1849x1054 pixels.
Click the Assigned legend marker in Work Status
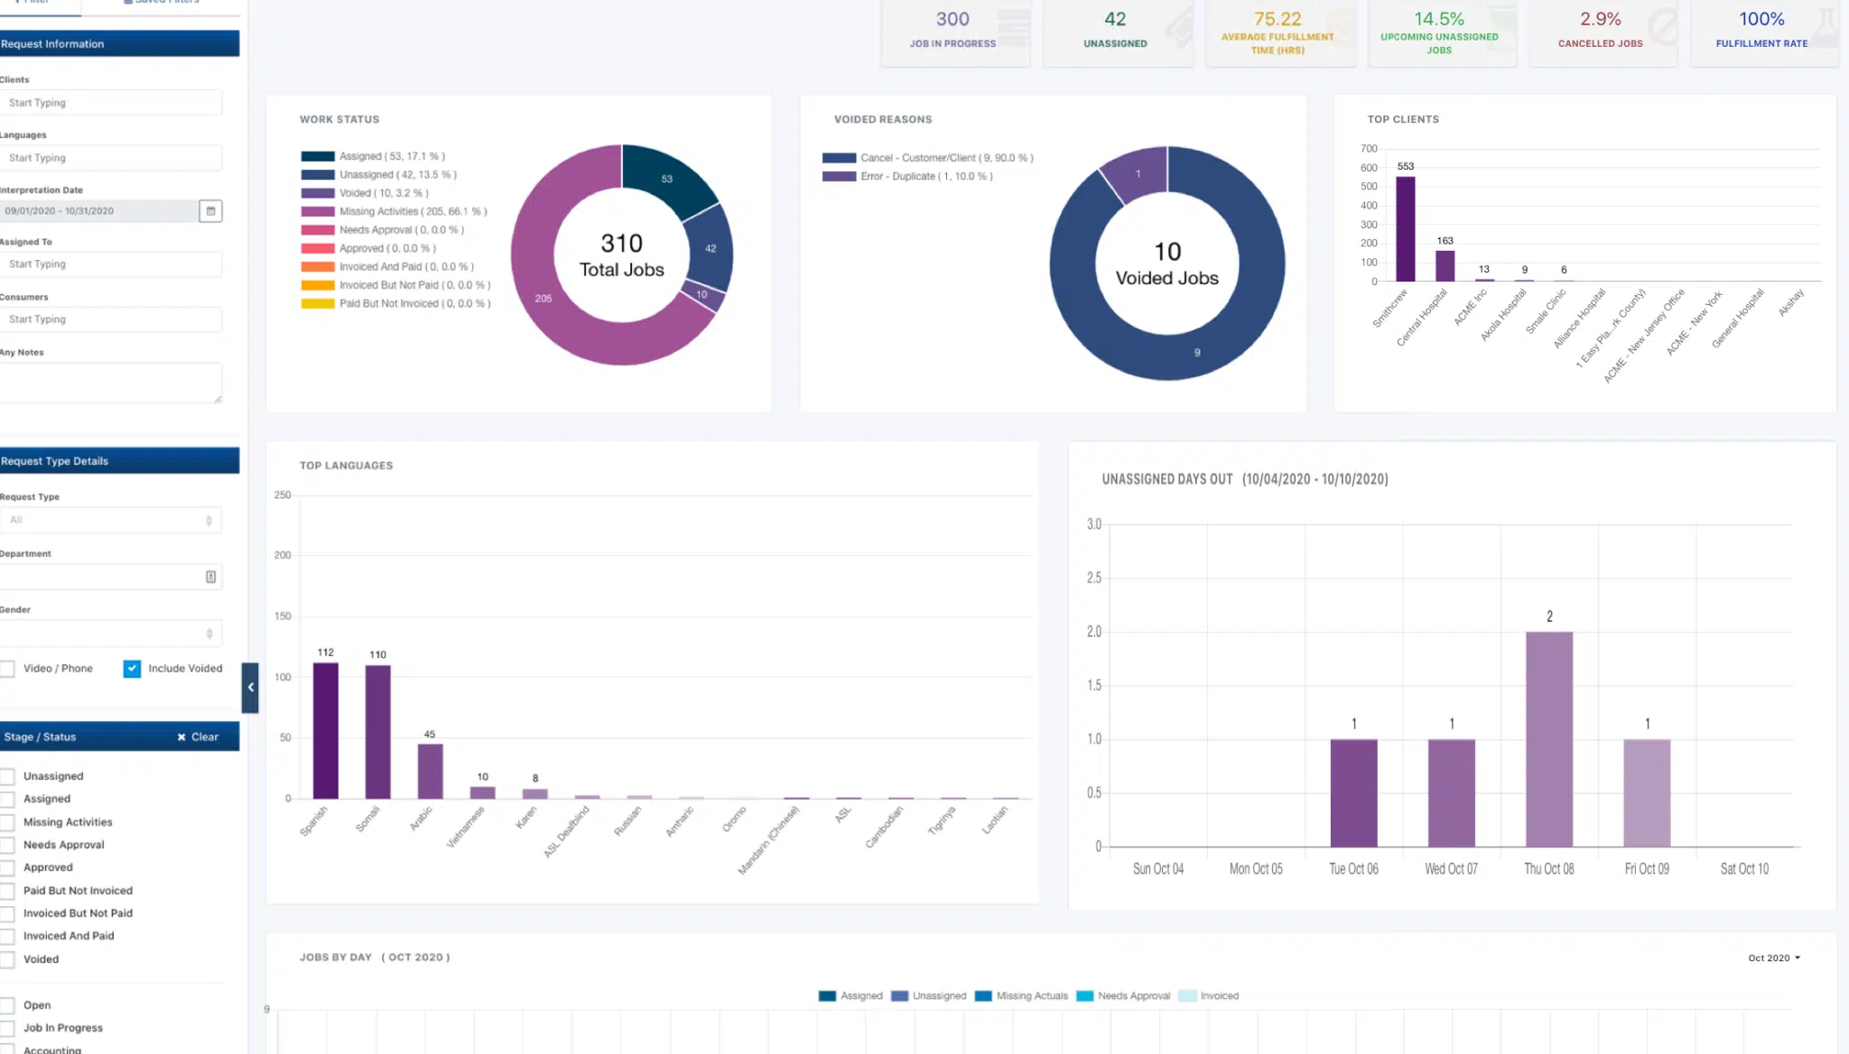317,156
